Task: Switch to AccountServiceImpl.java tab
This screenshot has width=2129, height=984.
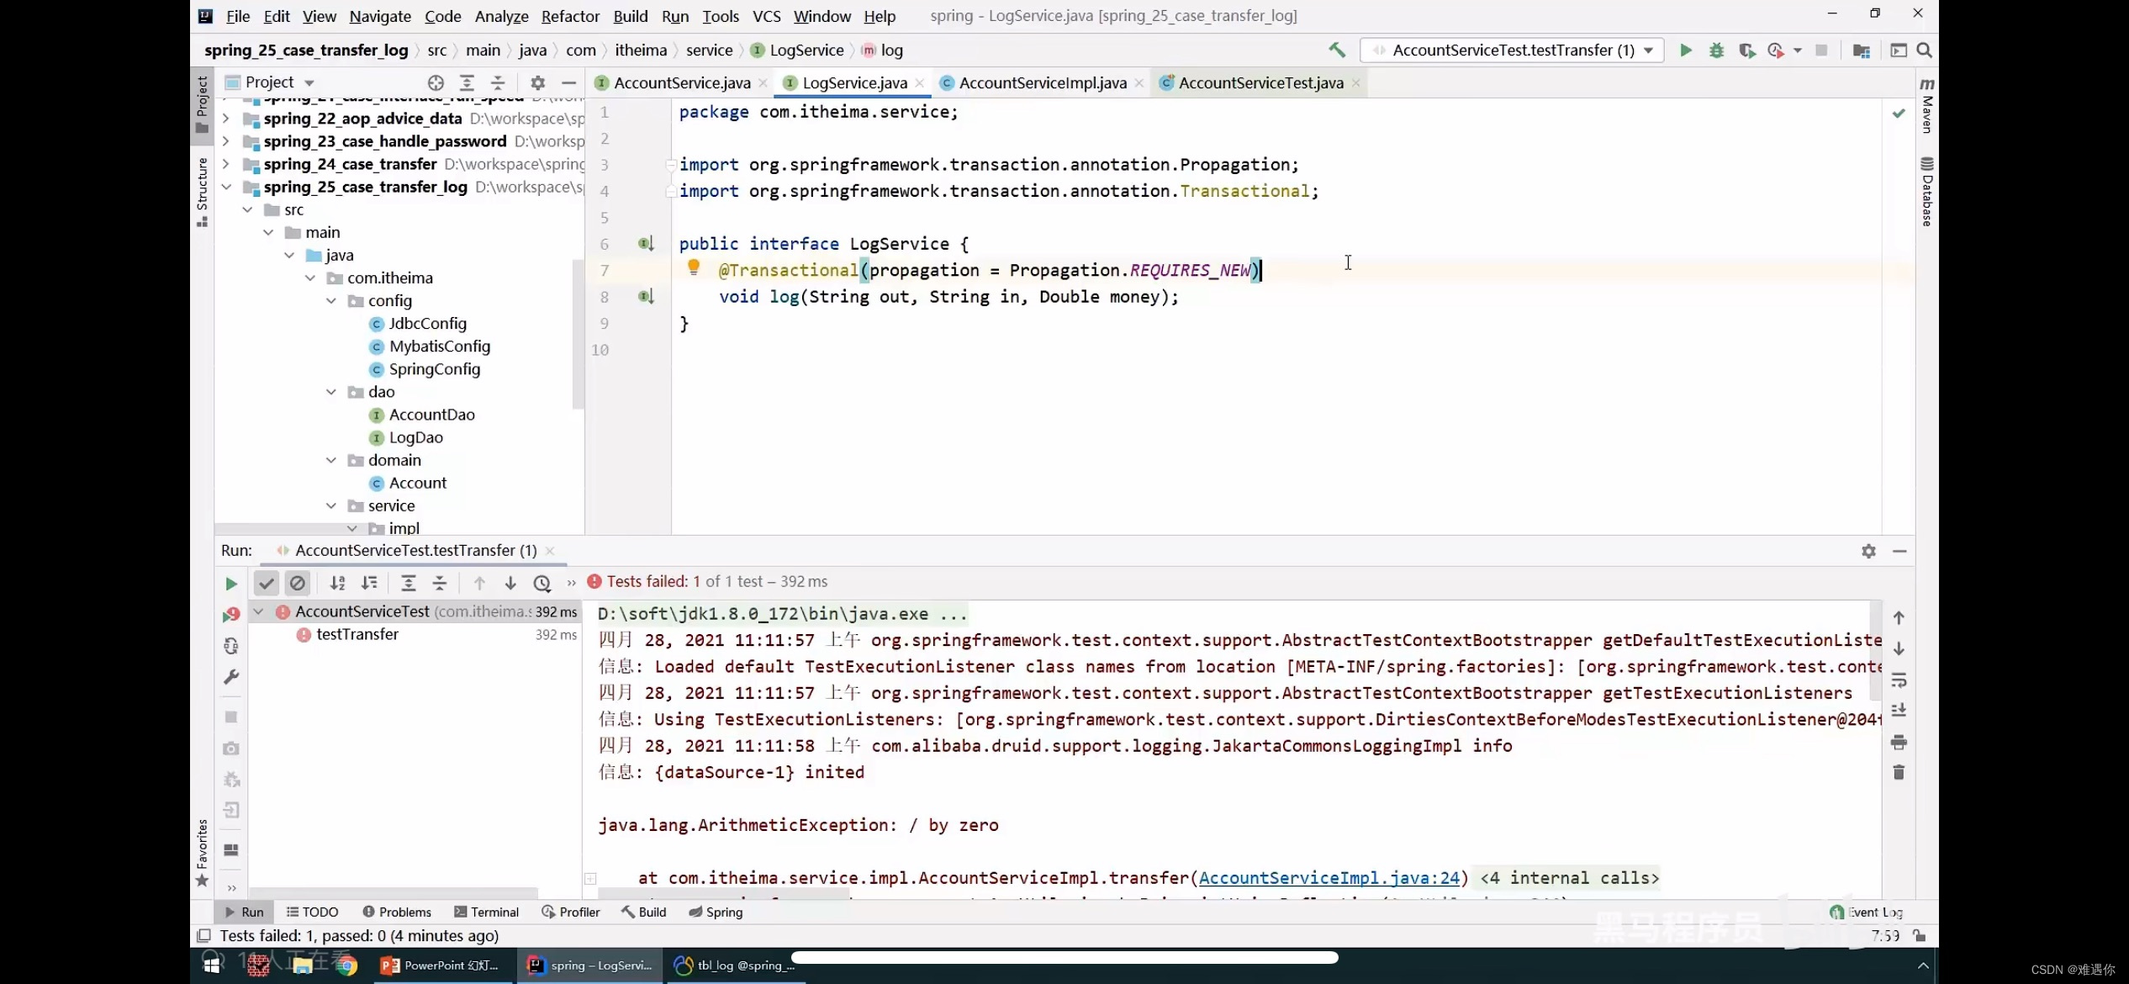Action: 1042,82
